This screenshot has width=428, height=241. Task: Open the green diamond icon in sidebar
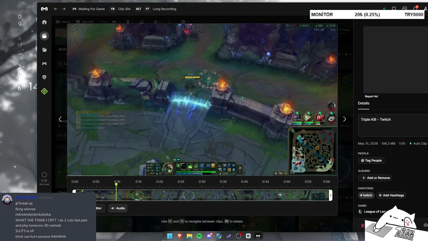pos(44,91)
